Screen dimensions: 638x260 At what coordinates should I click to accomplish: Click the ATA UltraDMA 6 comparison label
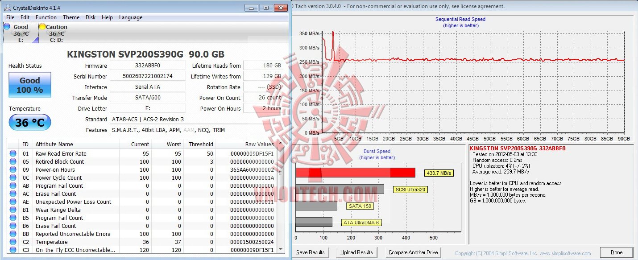tap(360, 223)
